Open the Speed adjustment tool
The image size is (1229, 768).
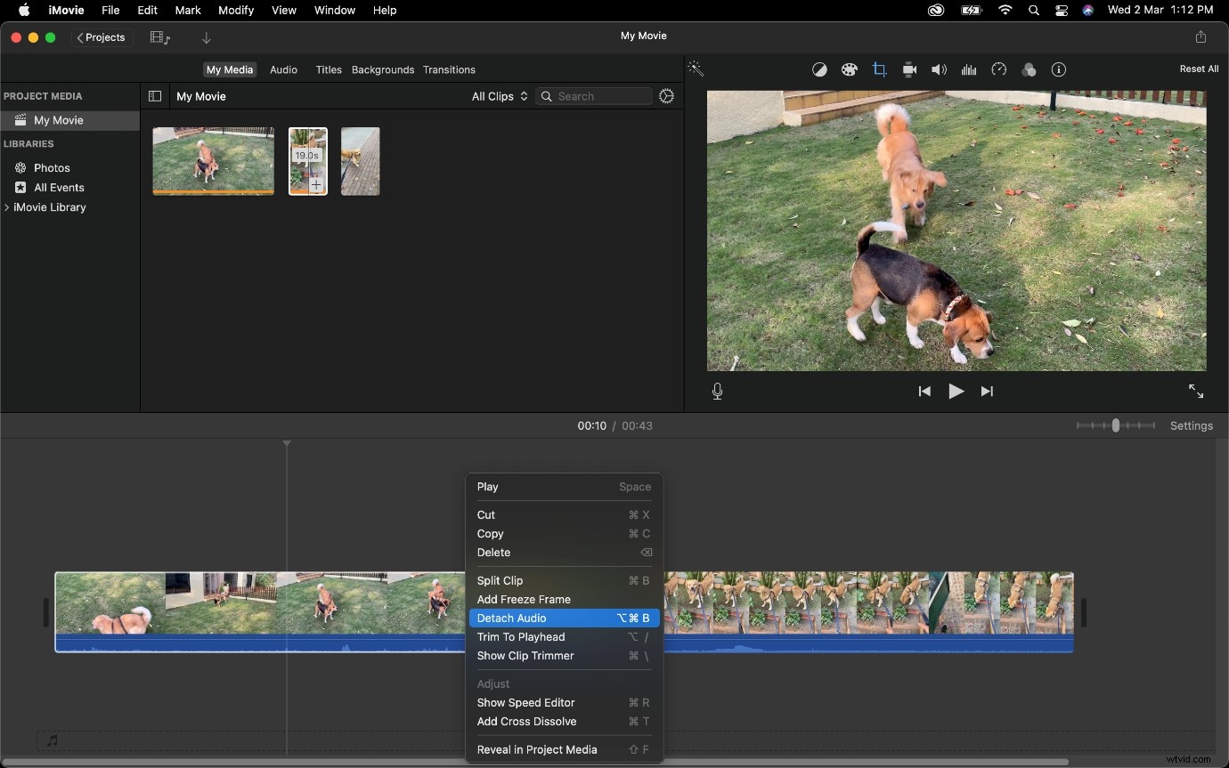click(x=999, y=69)
